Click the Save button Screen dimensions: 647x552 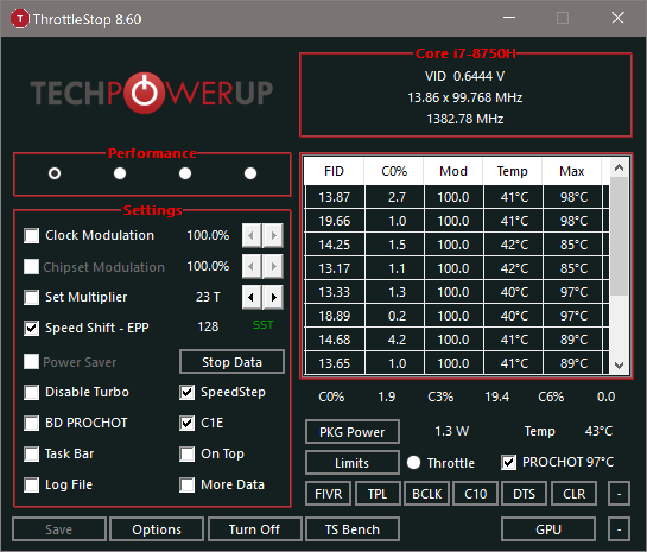click(x=59, y=529)
